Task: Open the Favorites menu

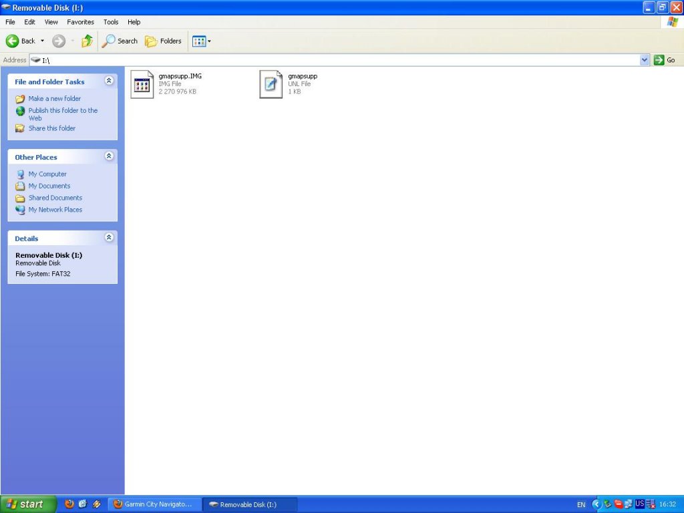Action: point(80,22)
